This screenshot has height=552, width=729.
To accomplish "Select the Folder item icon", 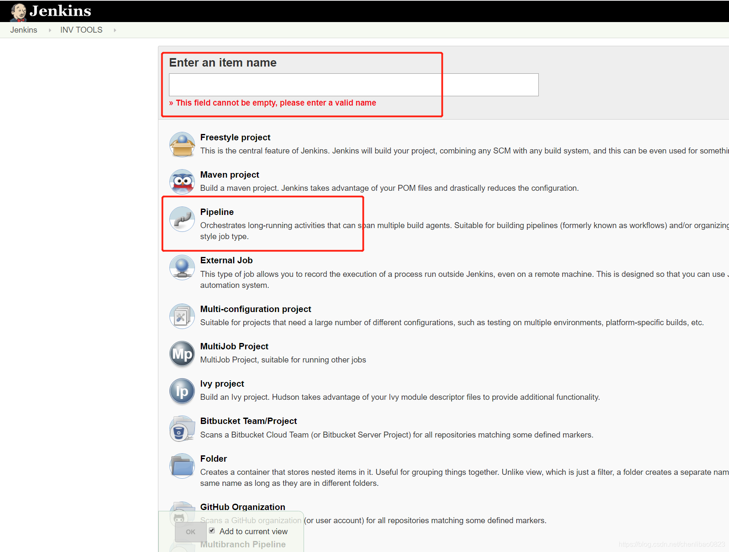I will pyautogui.click(x=182, y=466).
